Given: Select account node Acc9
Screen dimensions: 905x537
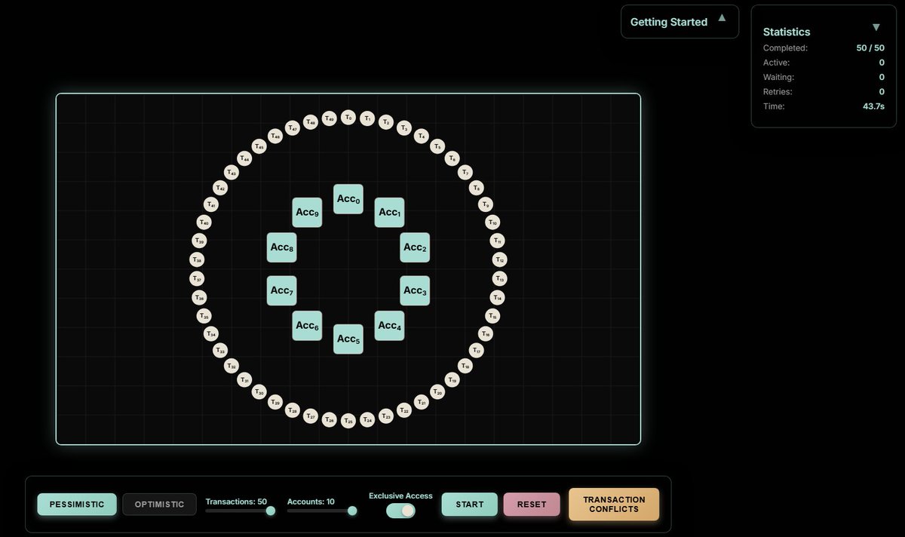Looking at the screenshot, I should [x=307, y=213].
